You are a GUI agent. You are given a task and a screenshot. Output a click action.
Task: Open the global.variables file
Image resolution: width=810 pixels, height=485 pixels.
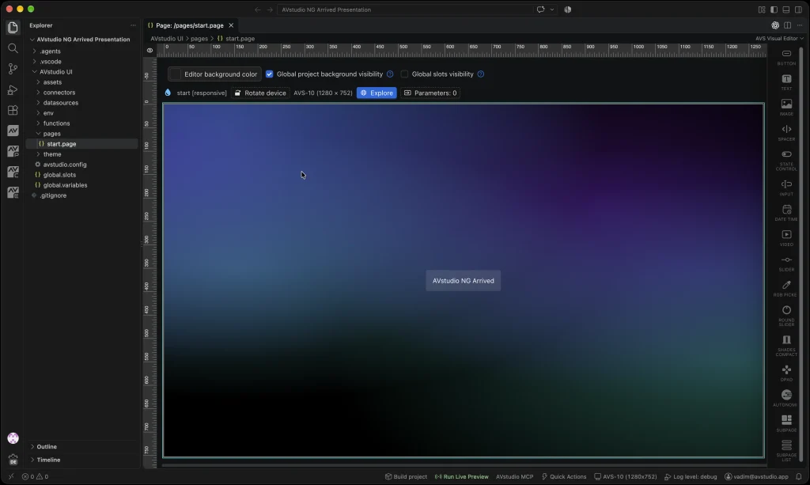[x=81, y=185]
